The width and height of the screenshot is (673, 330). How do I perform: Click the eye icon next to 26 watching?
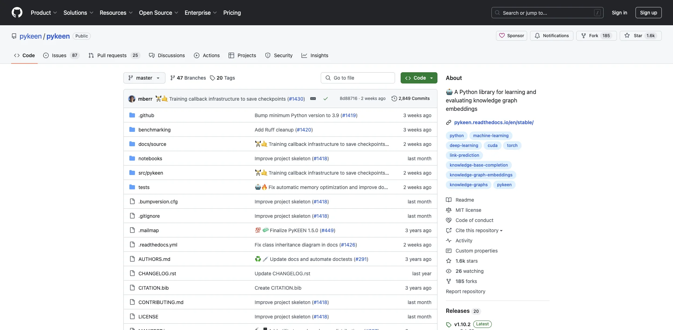[x=449, y=271]
